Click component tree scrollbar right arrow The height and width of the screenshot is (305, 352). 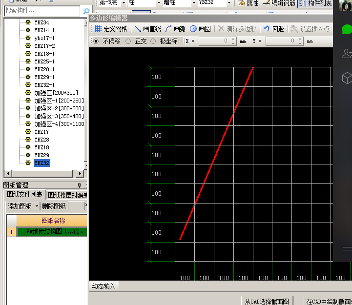80,173
